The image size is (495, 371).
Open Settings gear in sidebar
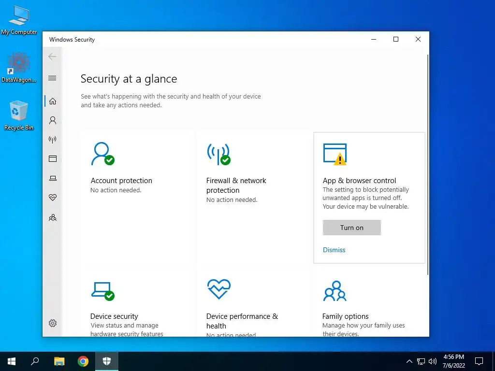point(53,323)
